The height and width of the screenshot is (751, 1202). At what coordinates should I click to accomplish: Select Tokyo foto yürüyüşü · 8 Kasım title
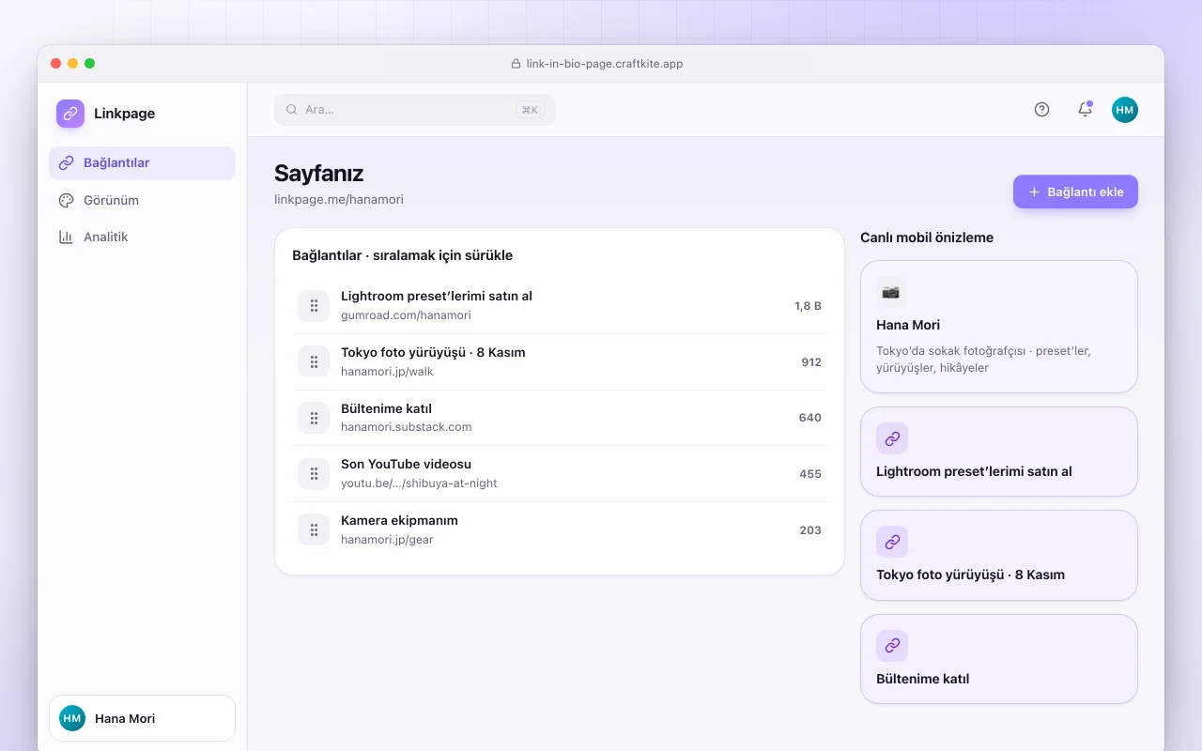(433, 352)
